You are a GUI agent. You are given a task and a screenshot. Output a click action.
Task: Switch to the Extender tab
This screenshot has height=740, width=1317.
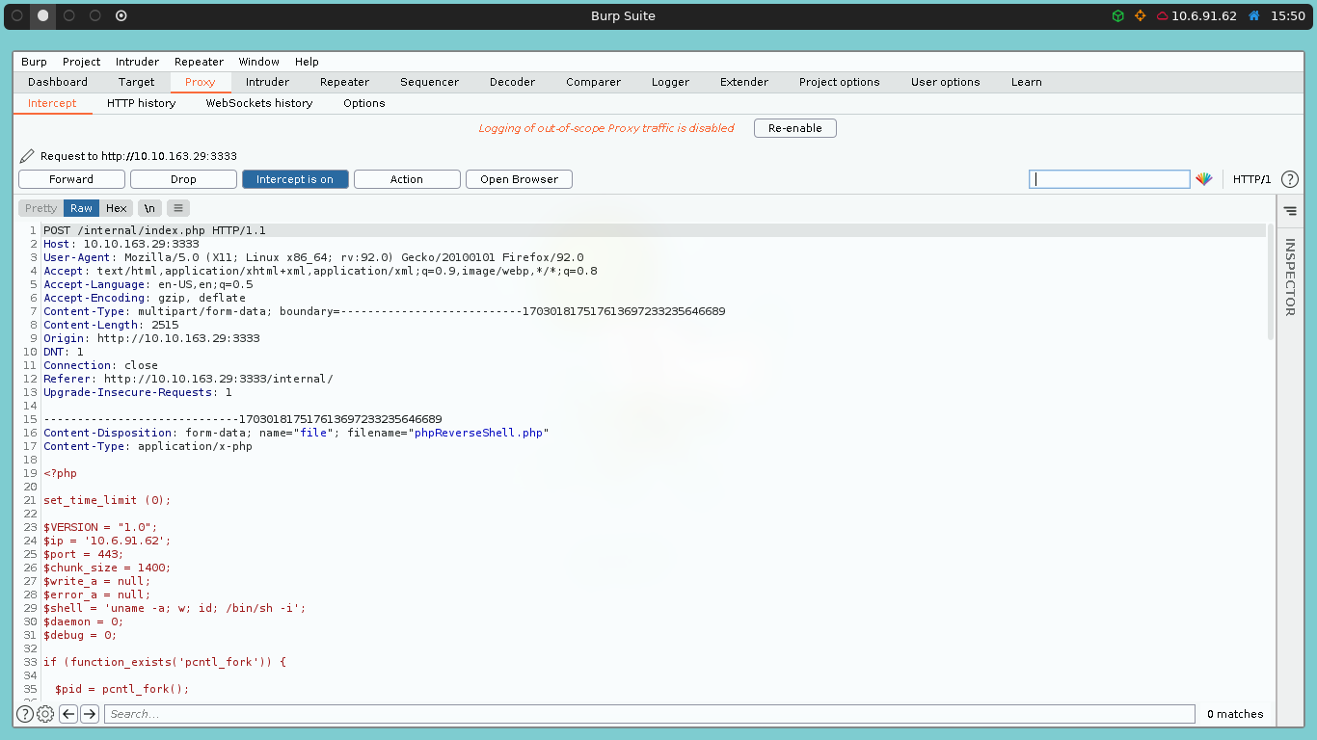tap(744, 82)
